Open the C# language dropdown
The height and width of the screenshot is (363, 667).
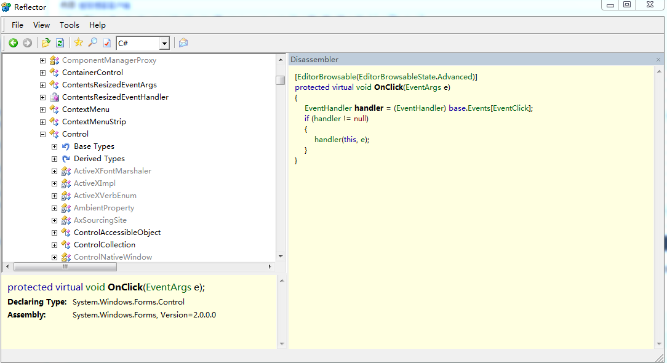(x=164, y=43)
